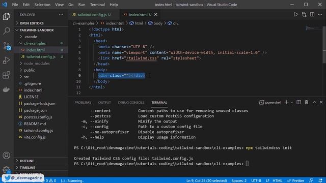Expand the Open Editors section
This screenshot has width=326, height=183.
[x=32, y=23]
